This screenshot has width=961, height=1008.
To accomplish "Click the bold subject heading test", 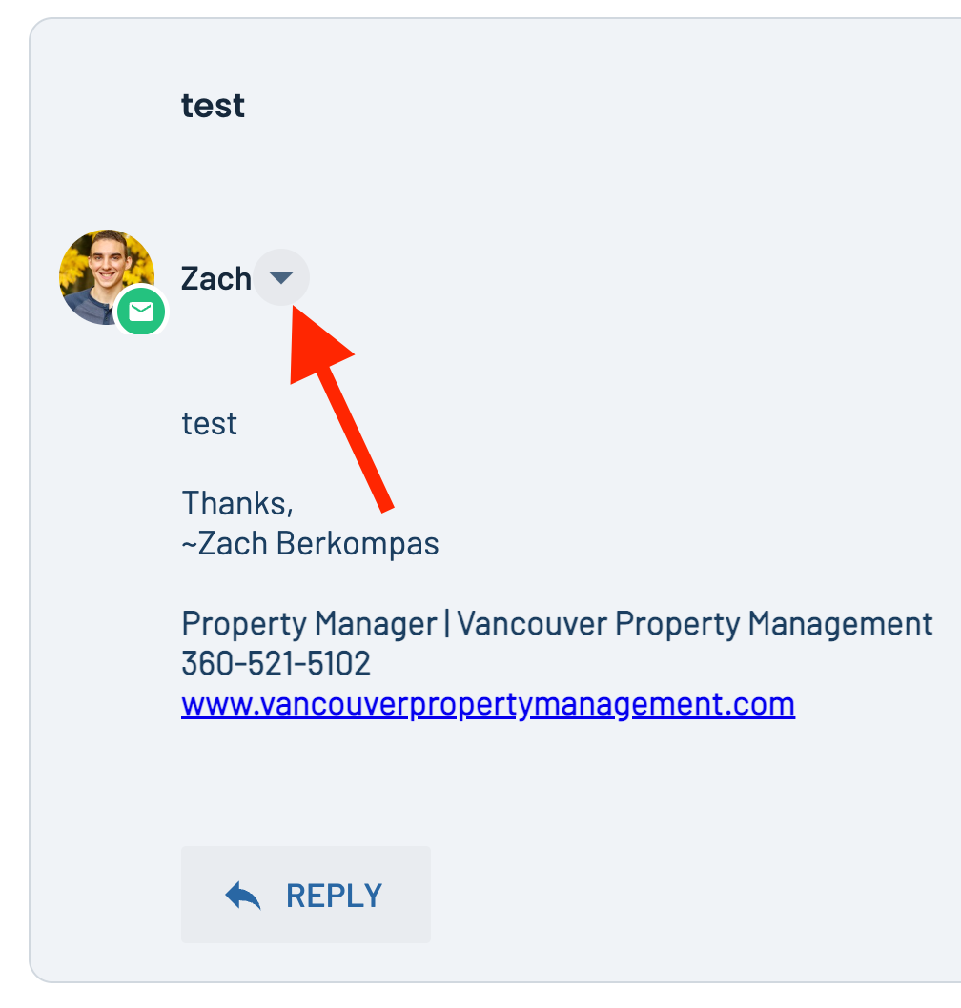I will coord(213,106).
